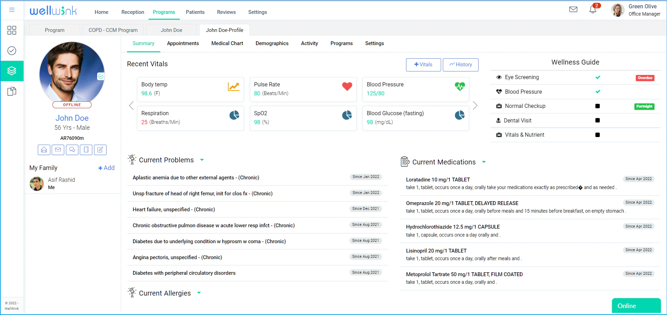Switch to the Medical Chart tab
This screenshot has height=315, width=667.
click(x=227, y=43)
